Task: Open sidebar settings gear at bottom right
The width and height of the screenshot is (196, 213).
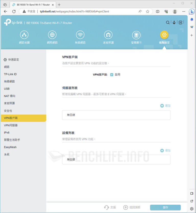Action: [192, 209]
